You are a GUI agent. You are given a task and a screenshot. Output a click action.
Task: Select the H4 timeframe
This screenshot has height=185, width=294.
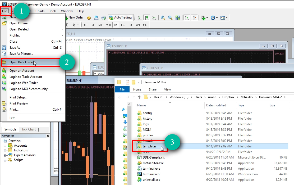pos(123,25)
